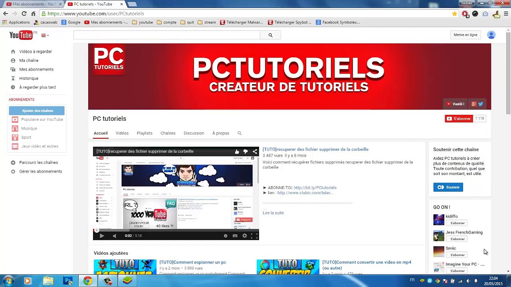This screenshot has width=511, height=287.
Task: Subscribe to Jess FrenchGaming channel
Action: point(458,239)
